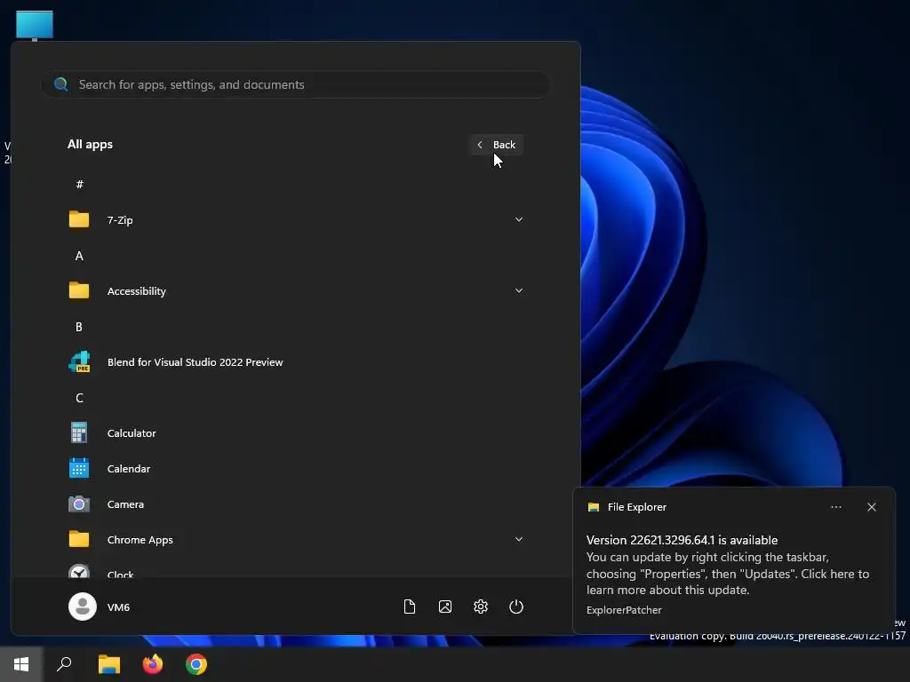Viewport: 910px width, 682px height.
Task: Select the Camera label text
Action: point(125,504)
